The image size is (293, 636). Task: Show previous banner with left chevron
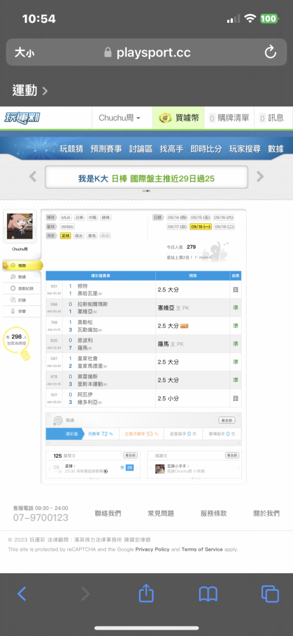click(x=33, y=176)
